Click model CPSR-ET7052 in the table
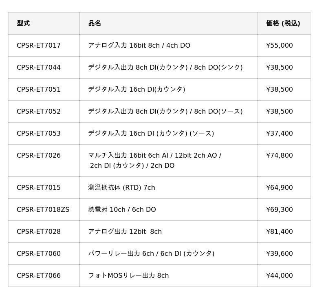 39,111
